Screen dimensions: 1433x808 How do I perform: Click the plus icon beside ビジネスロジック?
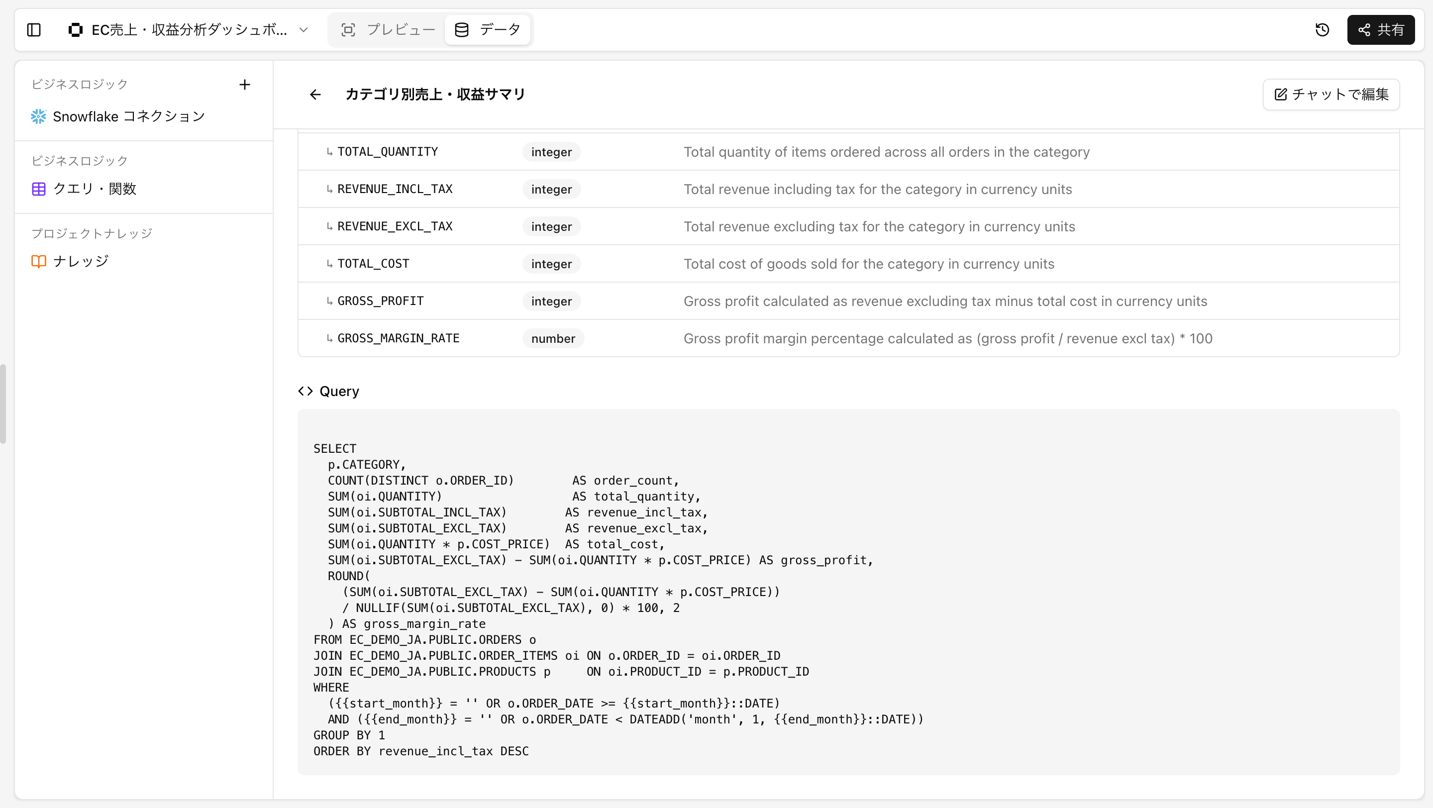point(244,85)
